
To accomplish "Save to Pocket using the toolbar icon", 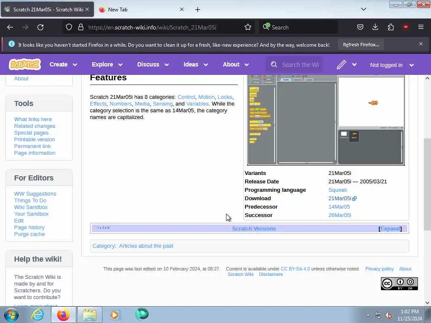I will tap(360, 27).
